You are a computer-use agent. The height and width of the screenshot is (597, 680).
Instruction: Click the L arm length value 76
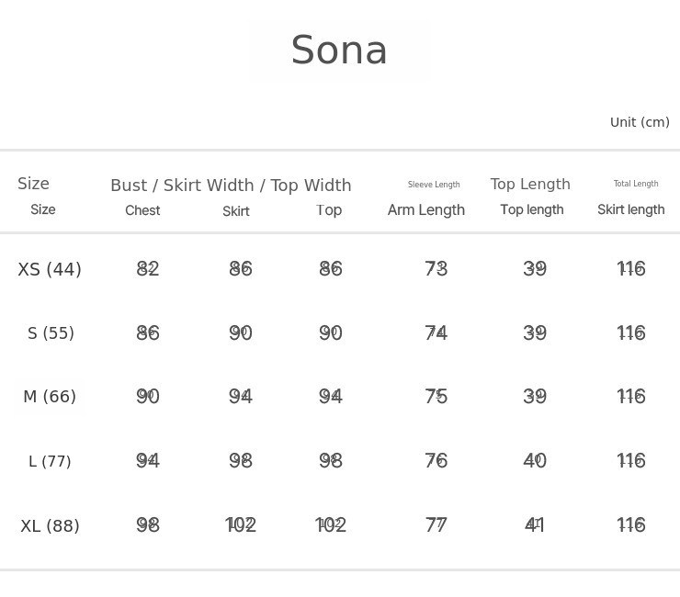click(x=436, y=460)
